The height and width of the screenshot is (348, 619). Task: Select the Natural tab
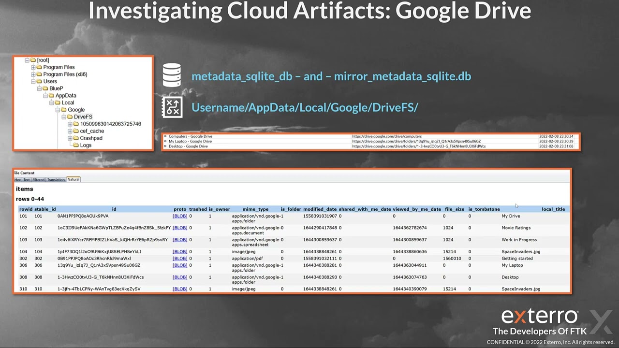pos(74,179)
